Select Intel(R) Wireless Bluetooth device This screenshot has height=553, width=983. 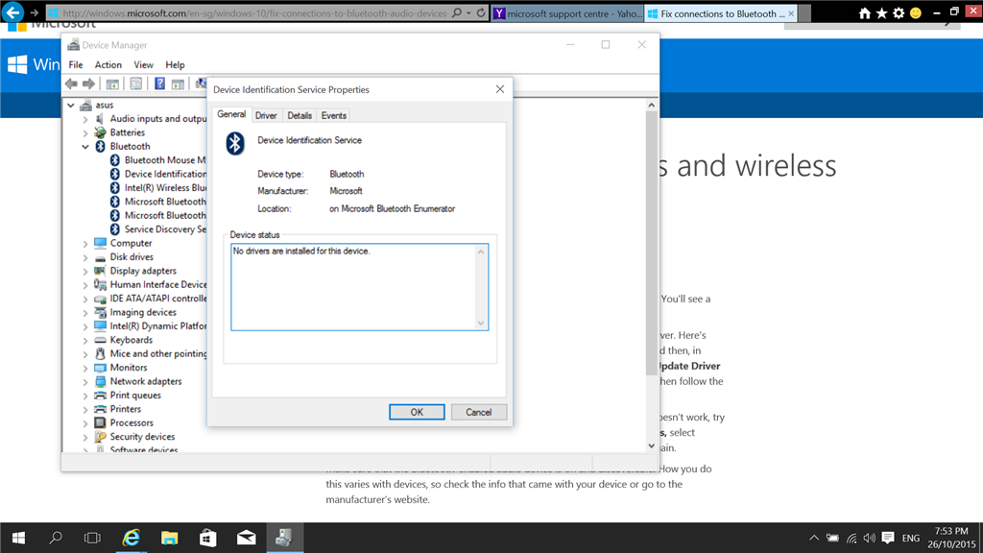click(x=158, y=188)
